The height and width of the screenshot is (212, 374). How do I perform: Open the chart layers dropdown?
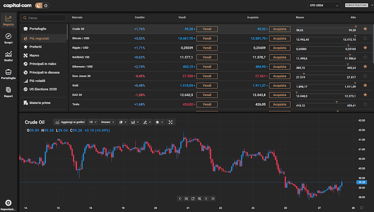159,122
